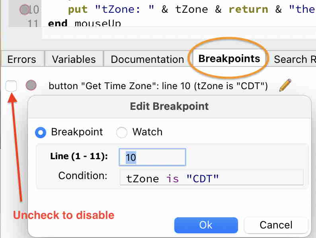
Task: Select the Breakpoints tab
Action: tap(229, 59)
